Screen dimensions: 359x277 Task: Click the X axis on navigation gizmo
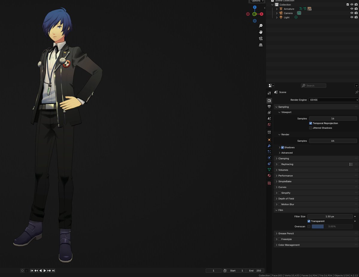261,14
